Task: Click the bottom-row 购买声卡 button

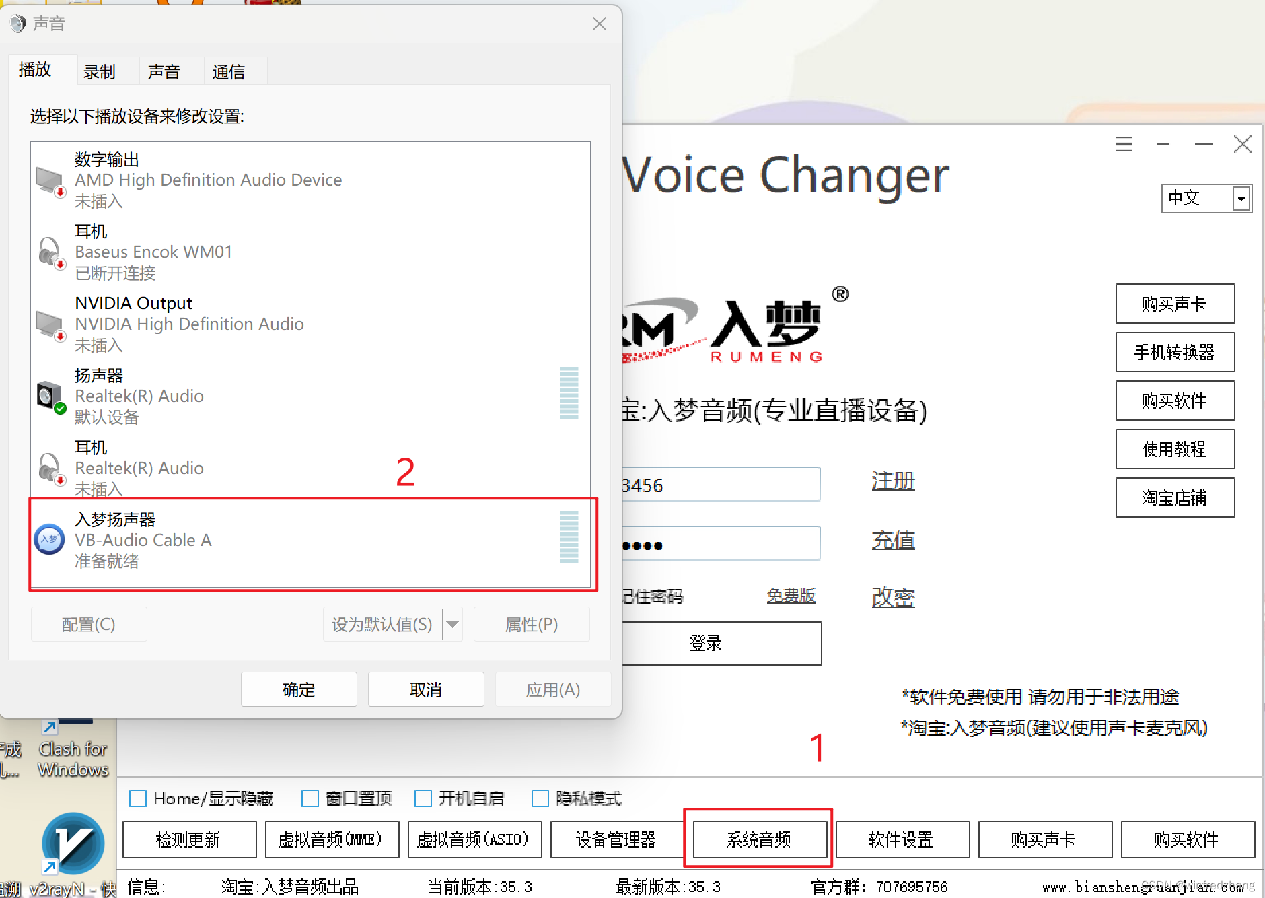Action: pos(1045,839)
